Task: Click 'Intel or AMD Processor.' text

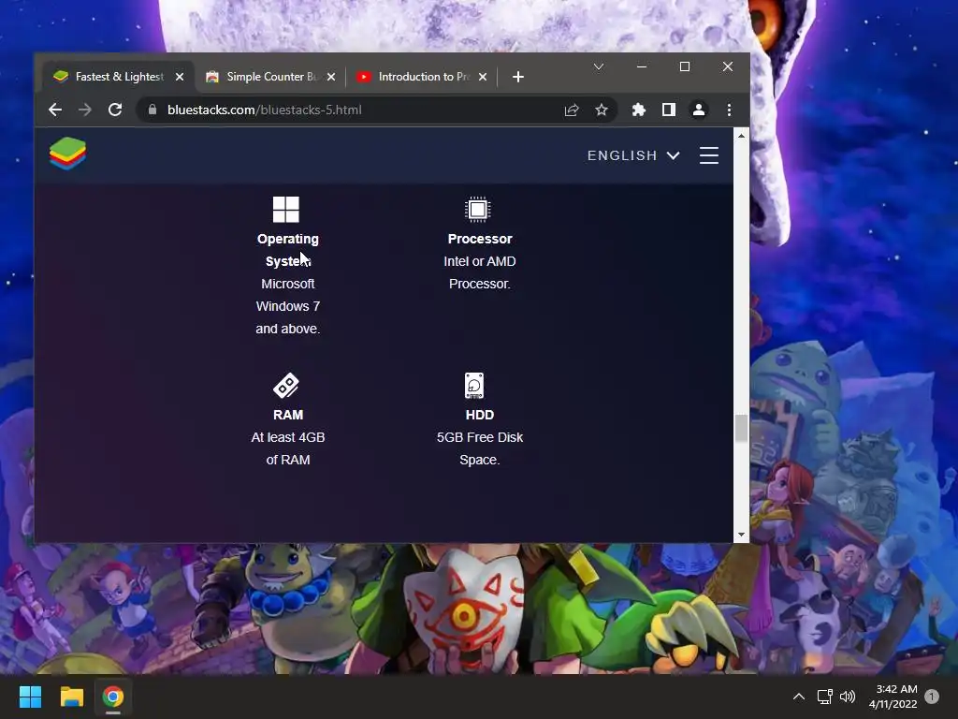Action: pos(480,272)
